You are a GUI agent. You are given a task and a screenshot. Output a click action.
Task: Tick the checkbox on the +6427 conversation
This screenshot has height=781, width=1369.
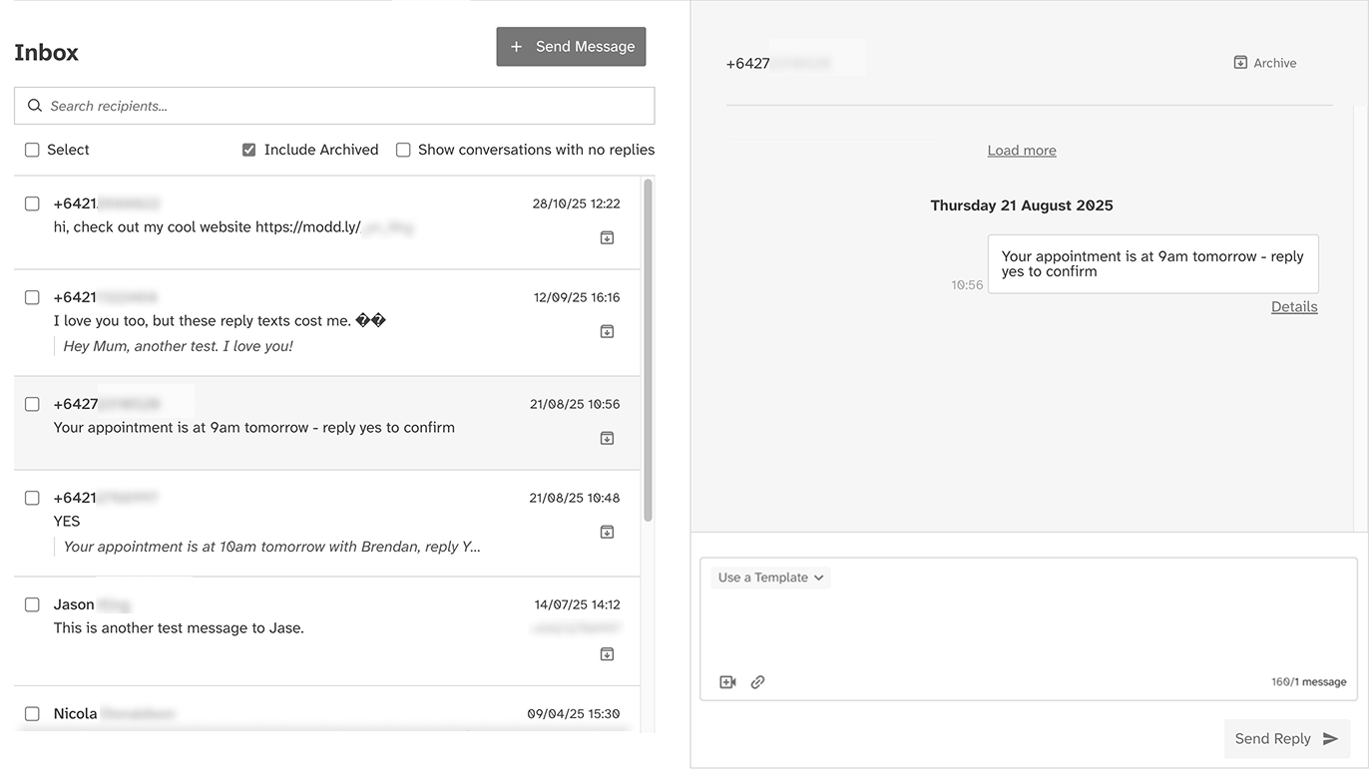point(31,404)
